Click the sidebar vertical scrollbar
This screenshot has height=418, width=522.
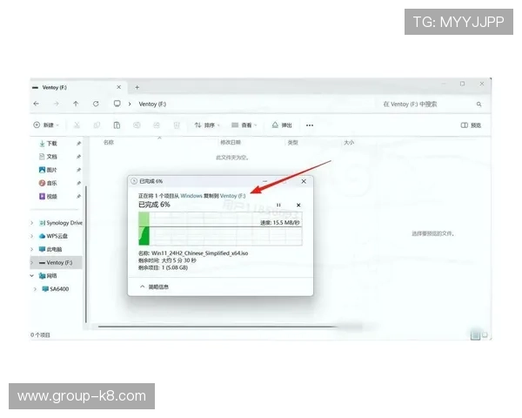(86, 254)
